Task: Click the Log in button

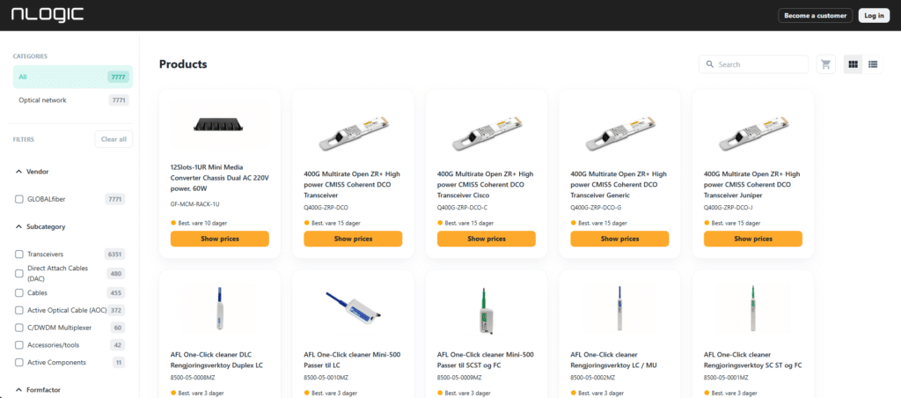Action: coord(874,16)
